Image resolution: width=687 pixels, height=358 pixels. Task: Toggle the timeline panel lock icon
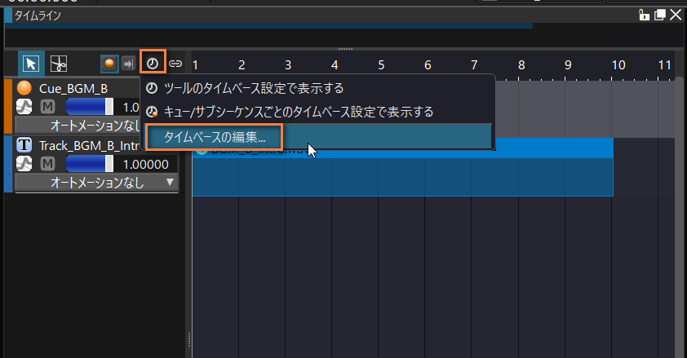(644, 15)
